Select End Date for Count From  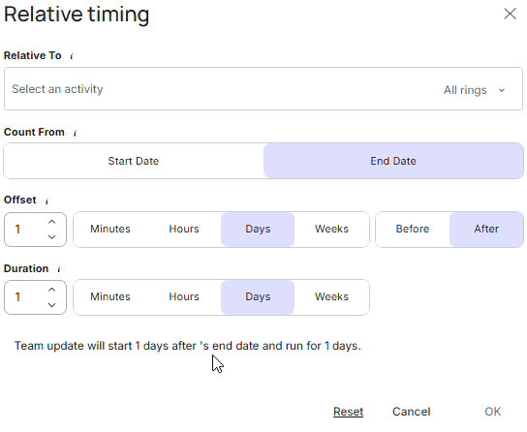point(393,161)
